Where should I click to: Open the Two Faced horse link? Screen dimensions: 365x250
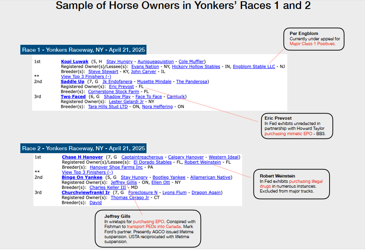(73, 96)
